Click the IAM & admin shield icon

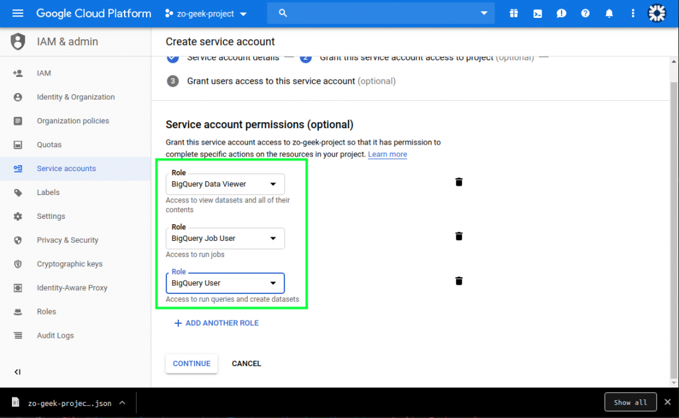pyautogui.click(x=18, y=42)
